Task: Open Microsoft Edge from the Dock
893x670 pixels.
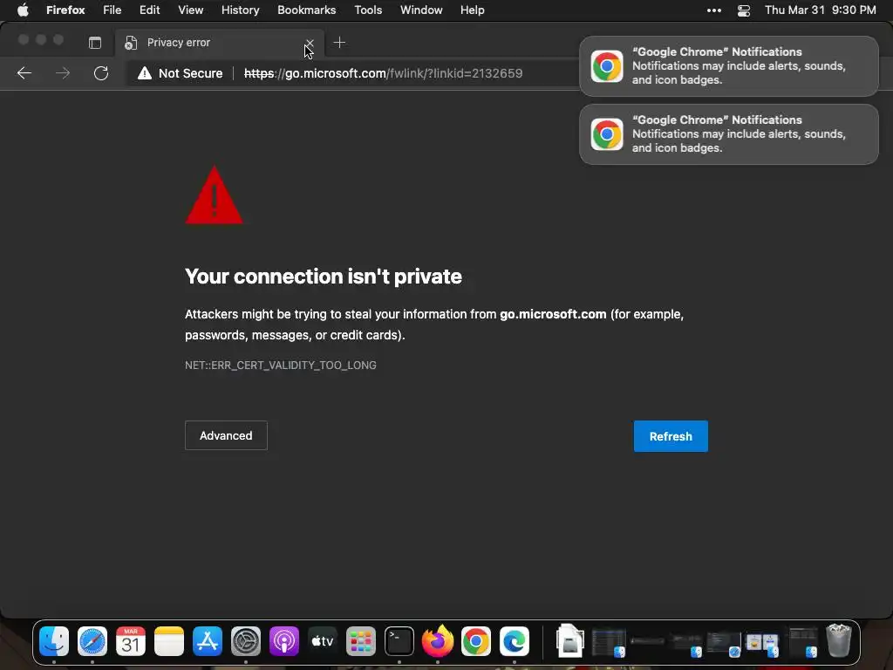Action: [x=515, y=641]
